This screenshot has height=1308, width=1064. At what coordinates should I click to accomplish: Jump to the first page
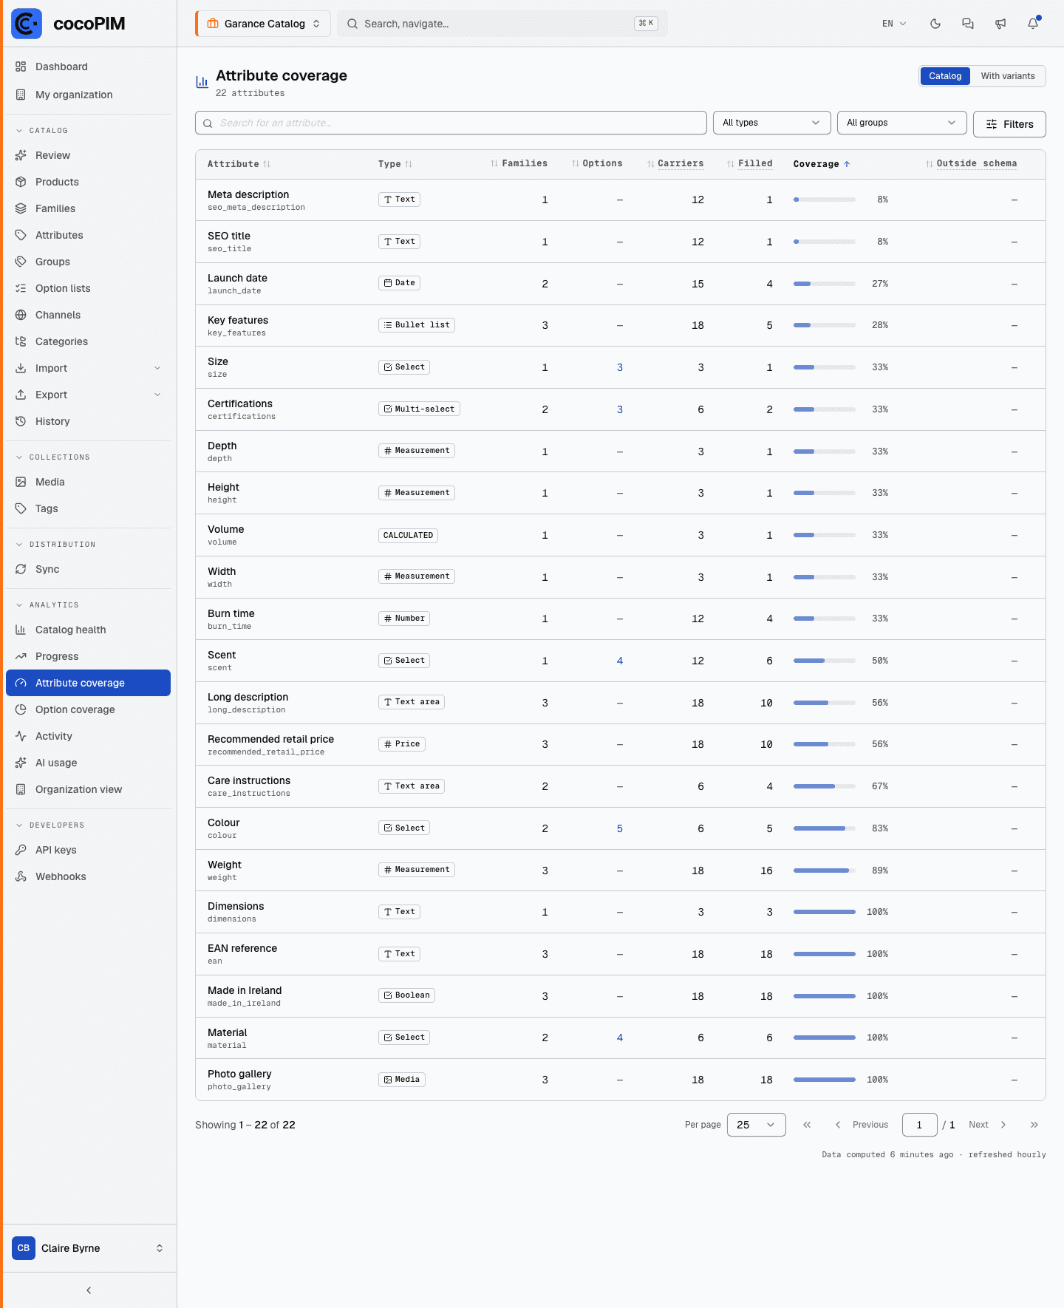coord(807,1125)
